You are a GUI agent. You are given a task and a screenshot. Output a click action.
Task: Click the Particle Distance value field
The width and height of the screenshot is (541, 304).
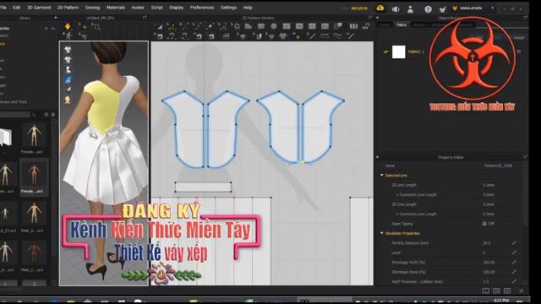coord(487,243)
